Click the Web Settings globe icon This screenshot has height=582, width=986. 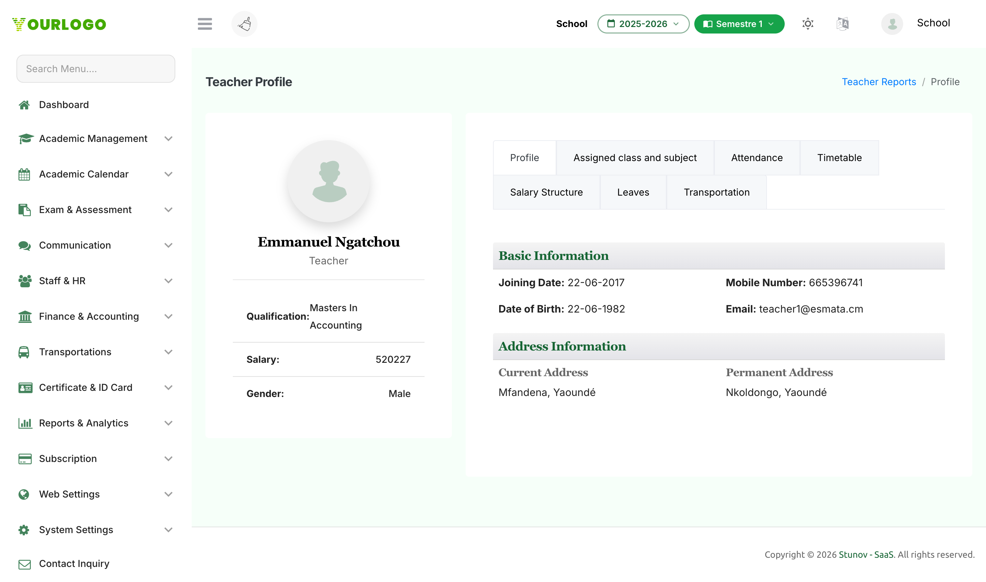[24, 494]
